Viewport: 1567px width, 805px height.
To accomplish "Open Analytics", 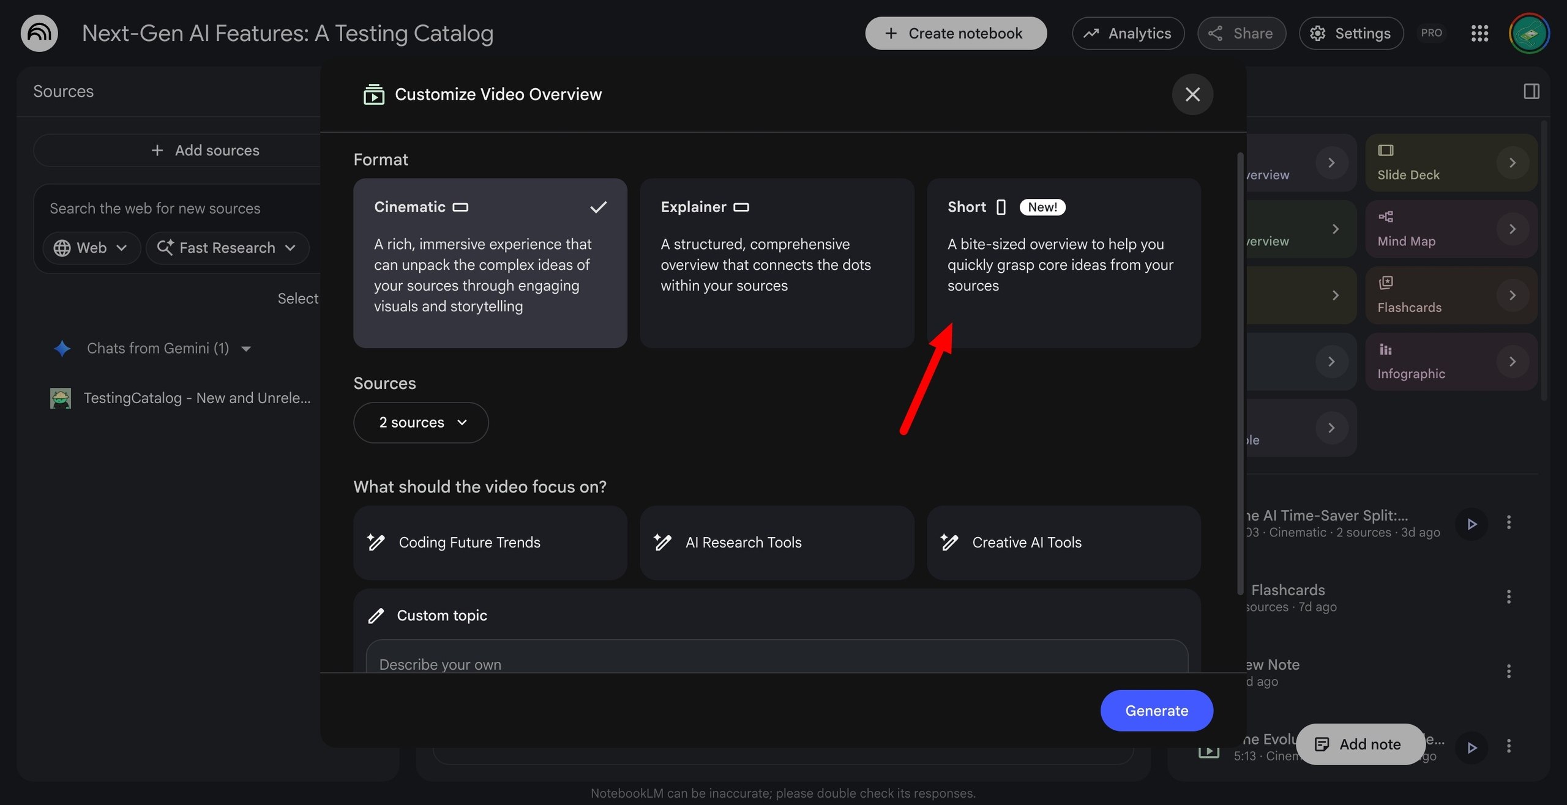I will coord(1128,33).
